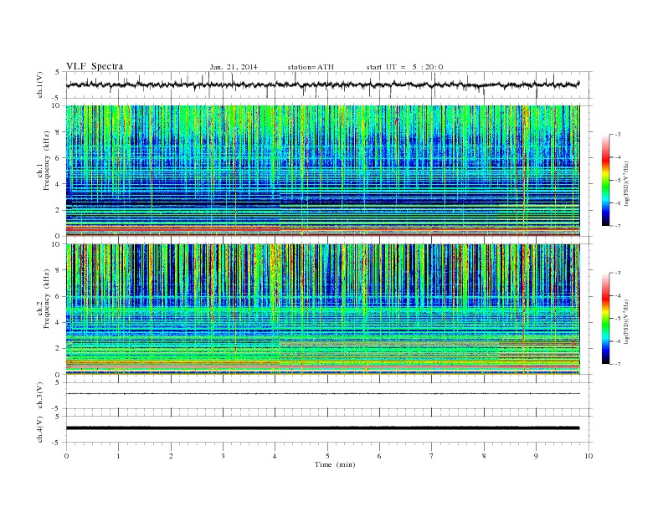Click the "station=ATH" header text
This screenshot has width=663, height=512.
311,67
